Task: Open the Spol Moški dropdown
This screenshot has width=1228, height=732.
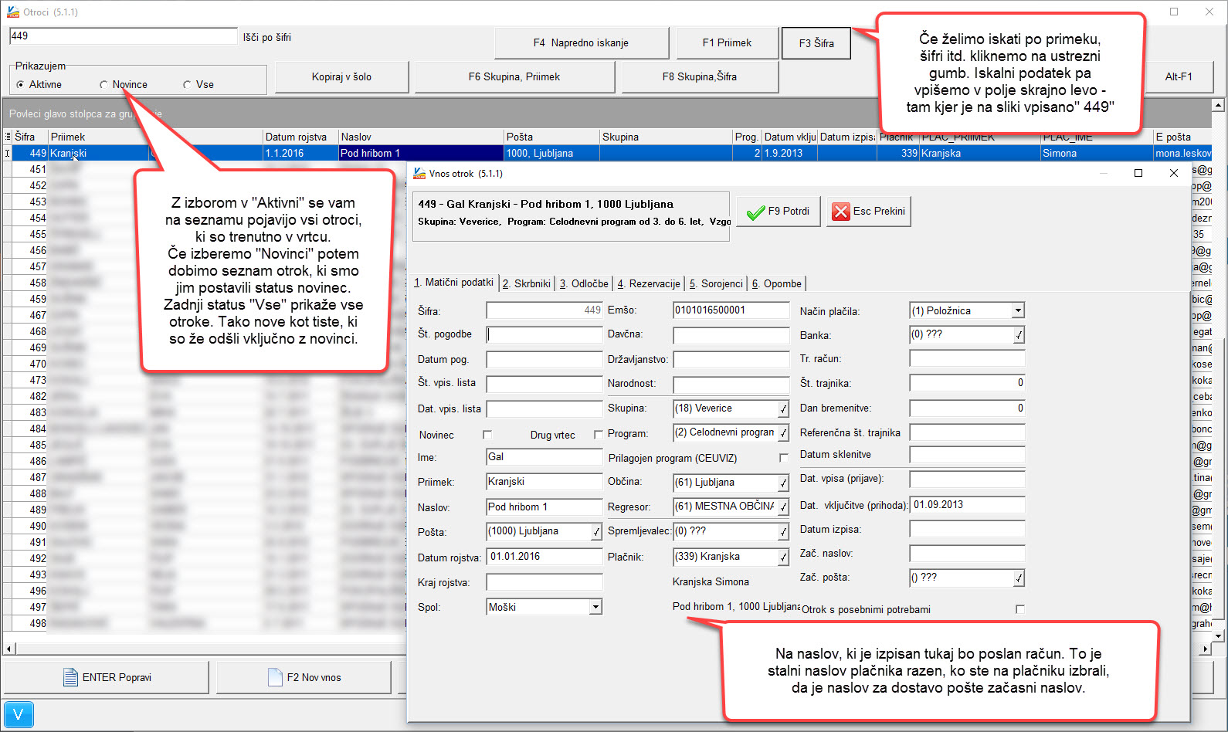Action: pyautogui.click(x=595, y=607)
